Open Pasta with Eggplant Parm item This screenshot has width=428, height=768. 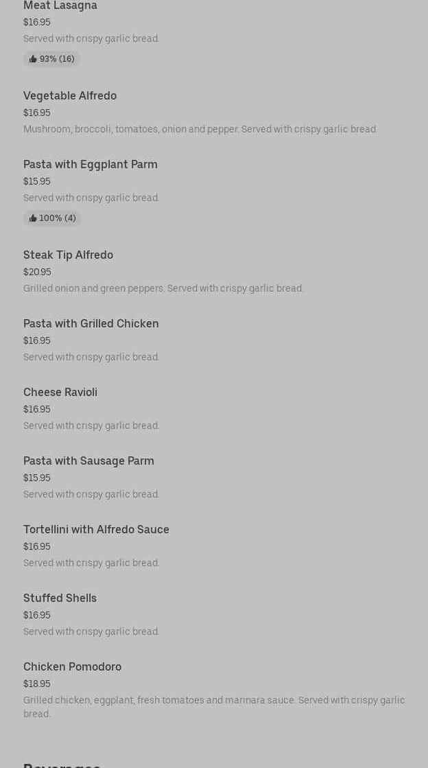pos(91,165)
